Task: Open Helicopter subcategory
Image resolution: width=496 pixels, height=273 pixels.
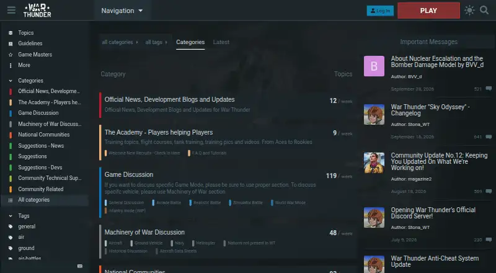Action: (x=206, y=243)
